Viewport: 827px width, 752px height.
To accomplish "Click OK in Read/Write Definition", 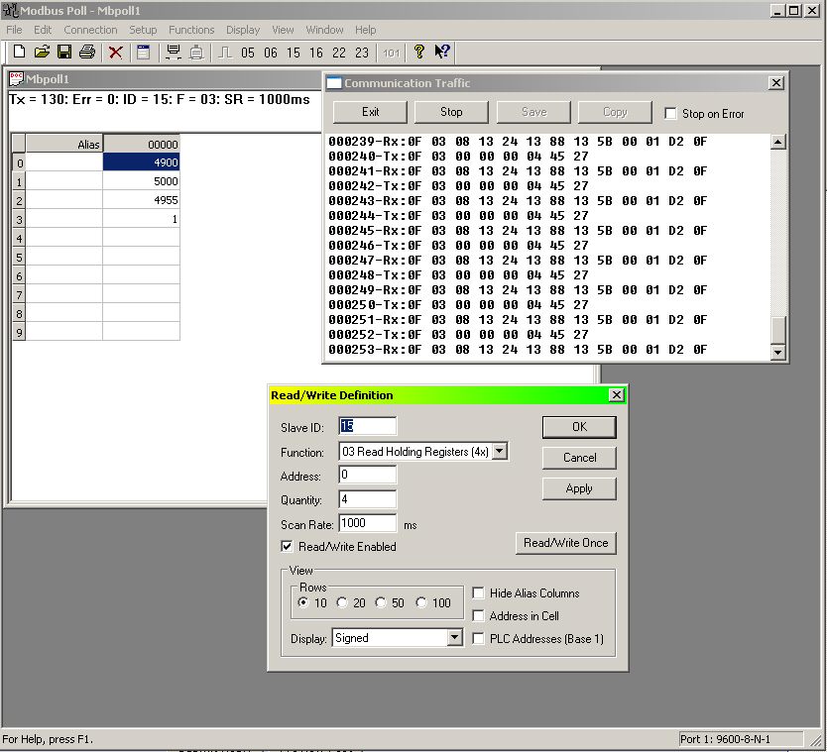I will click(579, 427).
